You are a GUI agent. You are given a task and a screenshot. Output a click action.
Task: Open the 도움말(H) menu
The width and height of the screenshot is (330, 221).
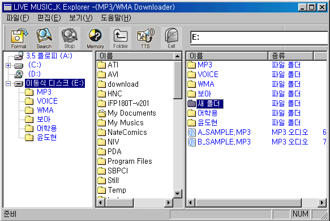[115, 18]
